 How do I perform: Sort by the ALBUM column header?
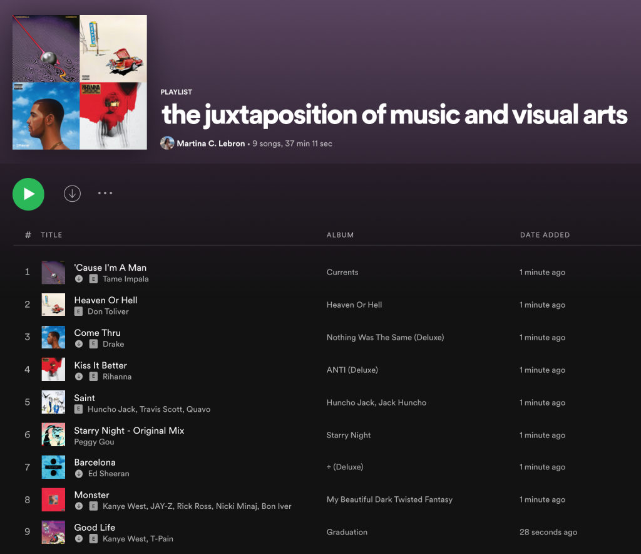(x=340, y=235)
